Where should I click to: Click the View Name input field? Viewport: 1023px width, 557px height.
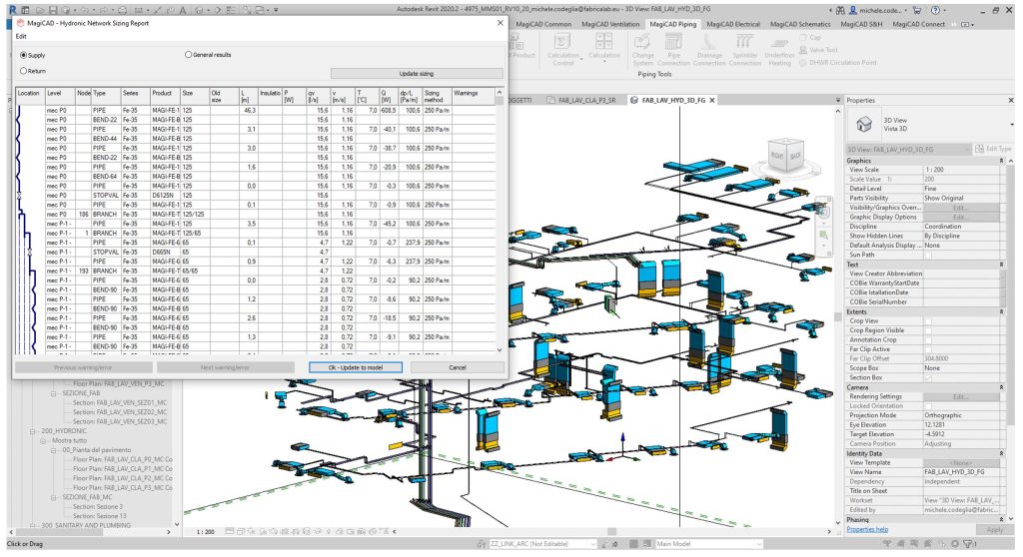[x=963, y=470]
